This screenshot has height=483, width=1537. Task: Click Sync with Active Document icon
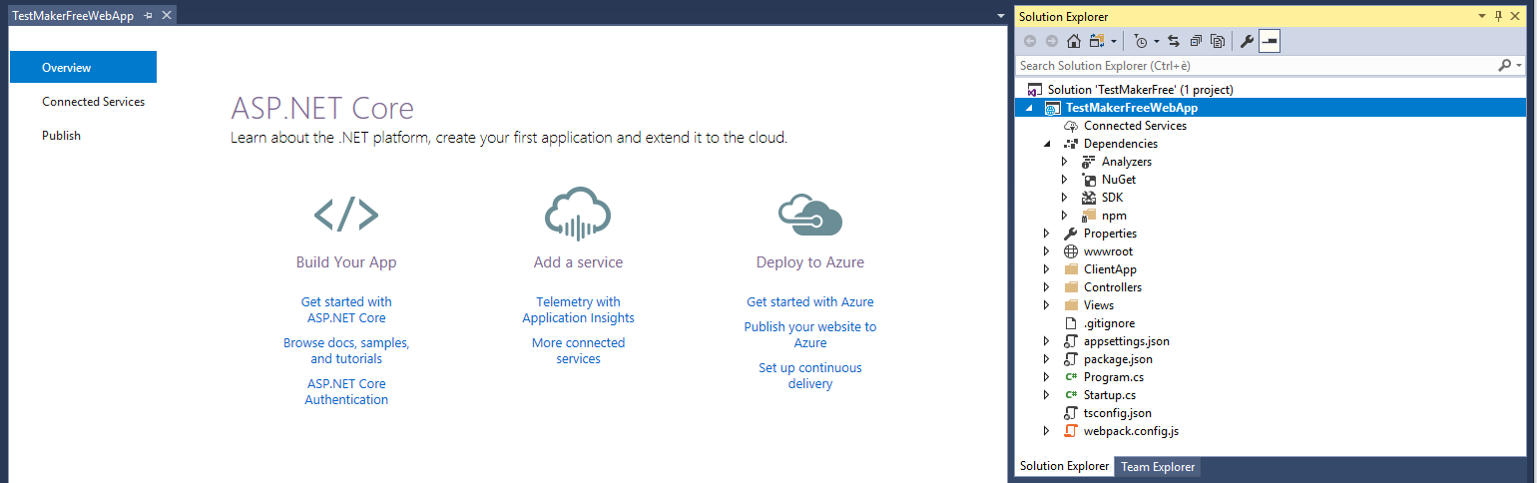coord(1174,41)
